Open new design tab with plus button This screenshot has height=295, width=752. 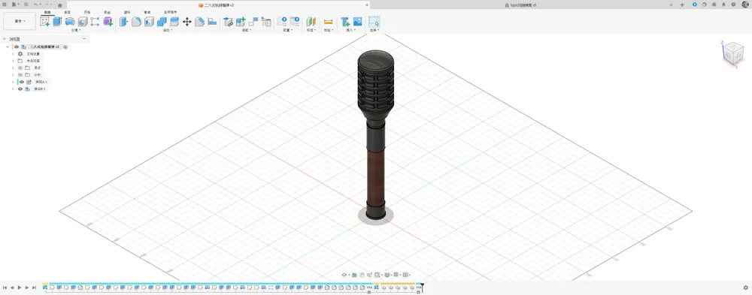(682, 5)
